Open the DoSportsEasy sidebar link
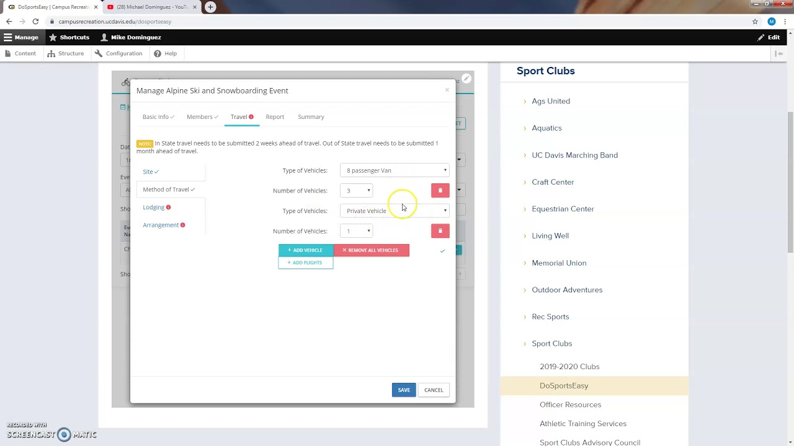Screen dimensions: 794x446 click(x=564, y=386)
